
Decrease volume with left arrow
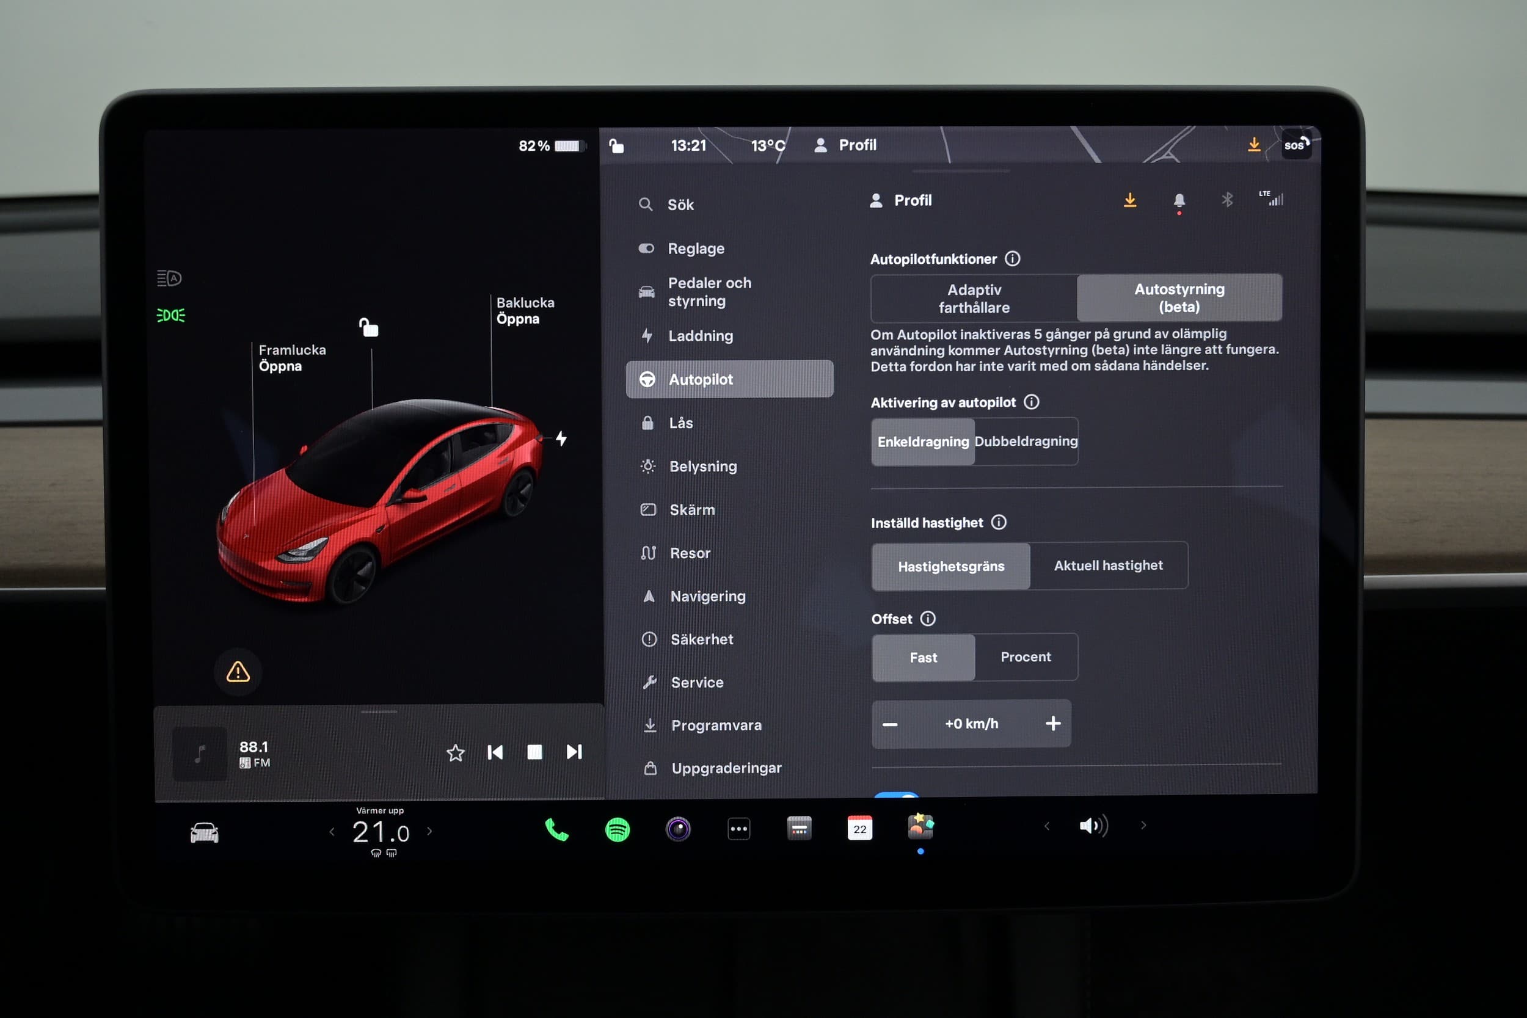(1046, 826)
